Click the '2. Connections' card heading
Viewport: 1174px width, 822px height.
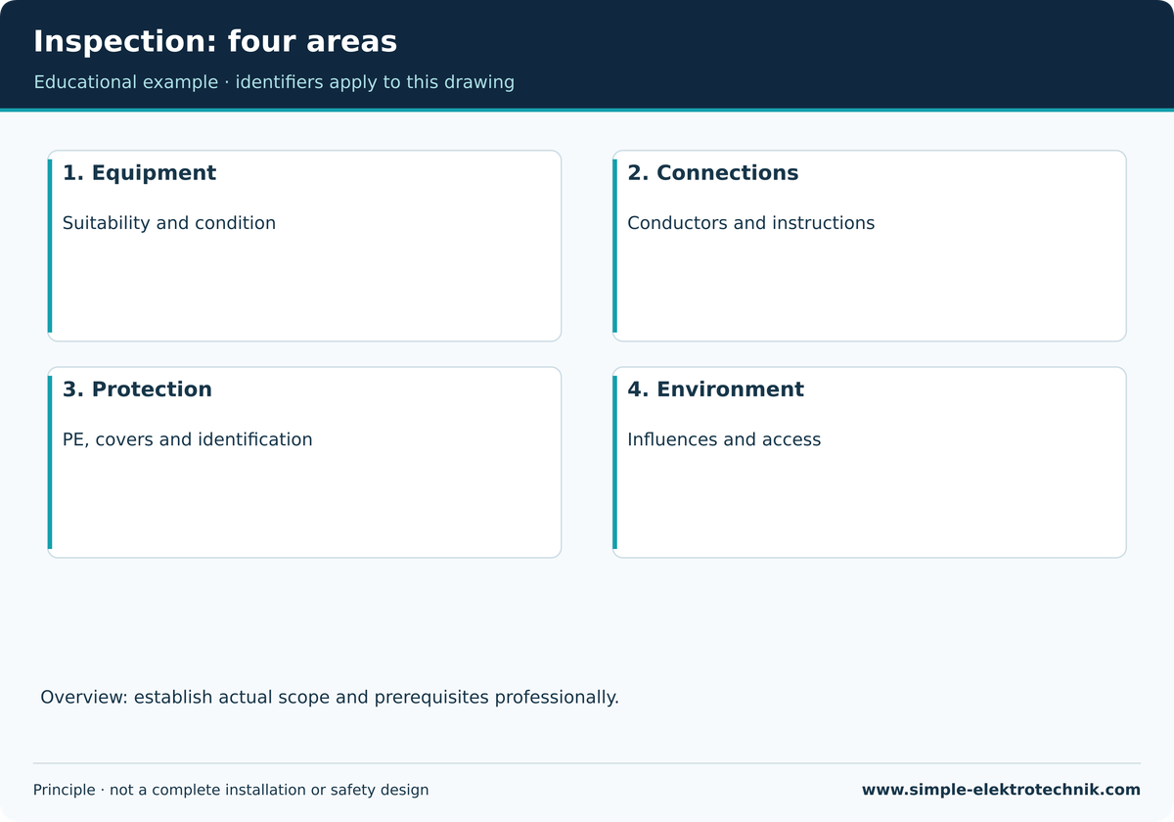(x=713, y=173)
